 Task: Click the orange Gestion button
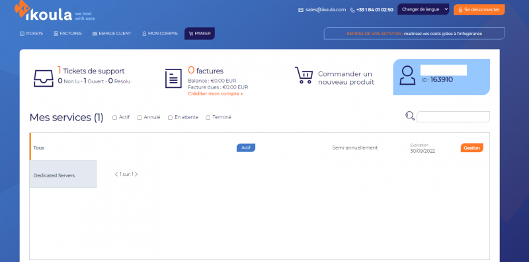[471, 148]
